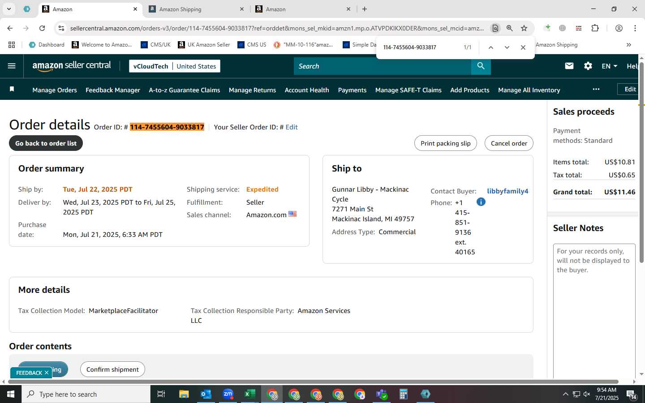Open Payments menu item
Screen dimensions: 645x403
click(x=352, y=90)
